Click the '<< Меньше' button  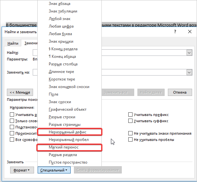pyautogui.click(x=20, y=92)
